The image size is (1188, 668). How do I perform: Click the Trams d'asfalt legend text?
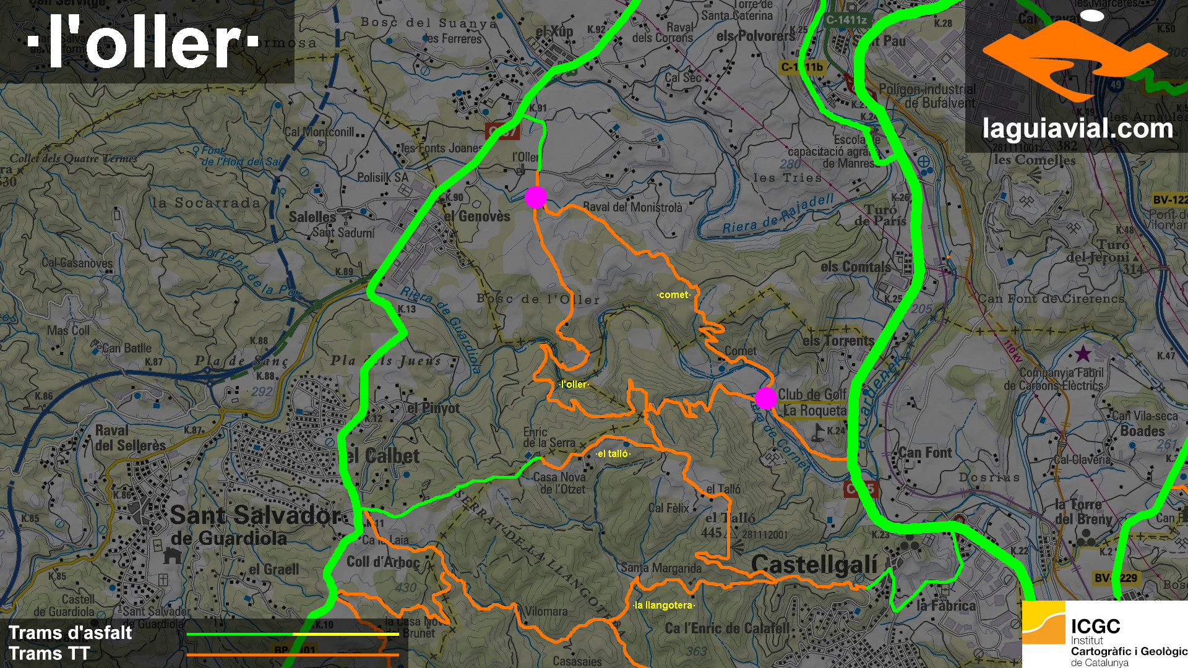(x=70, y=633)
